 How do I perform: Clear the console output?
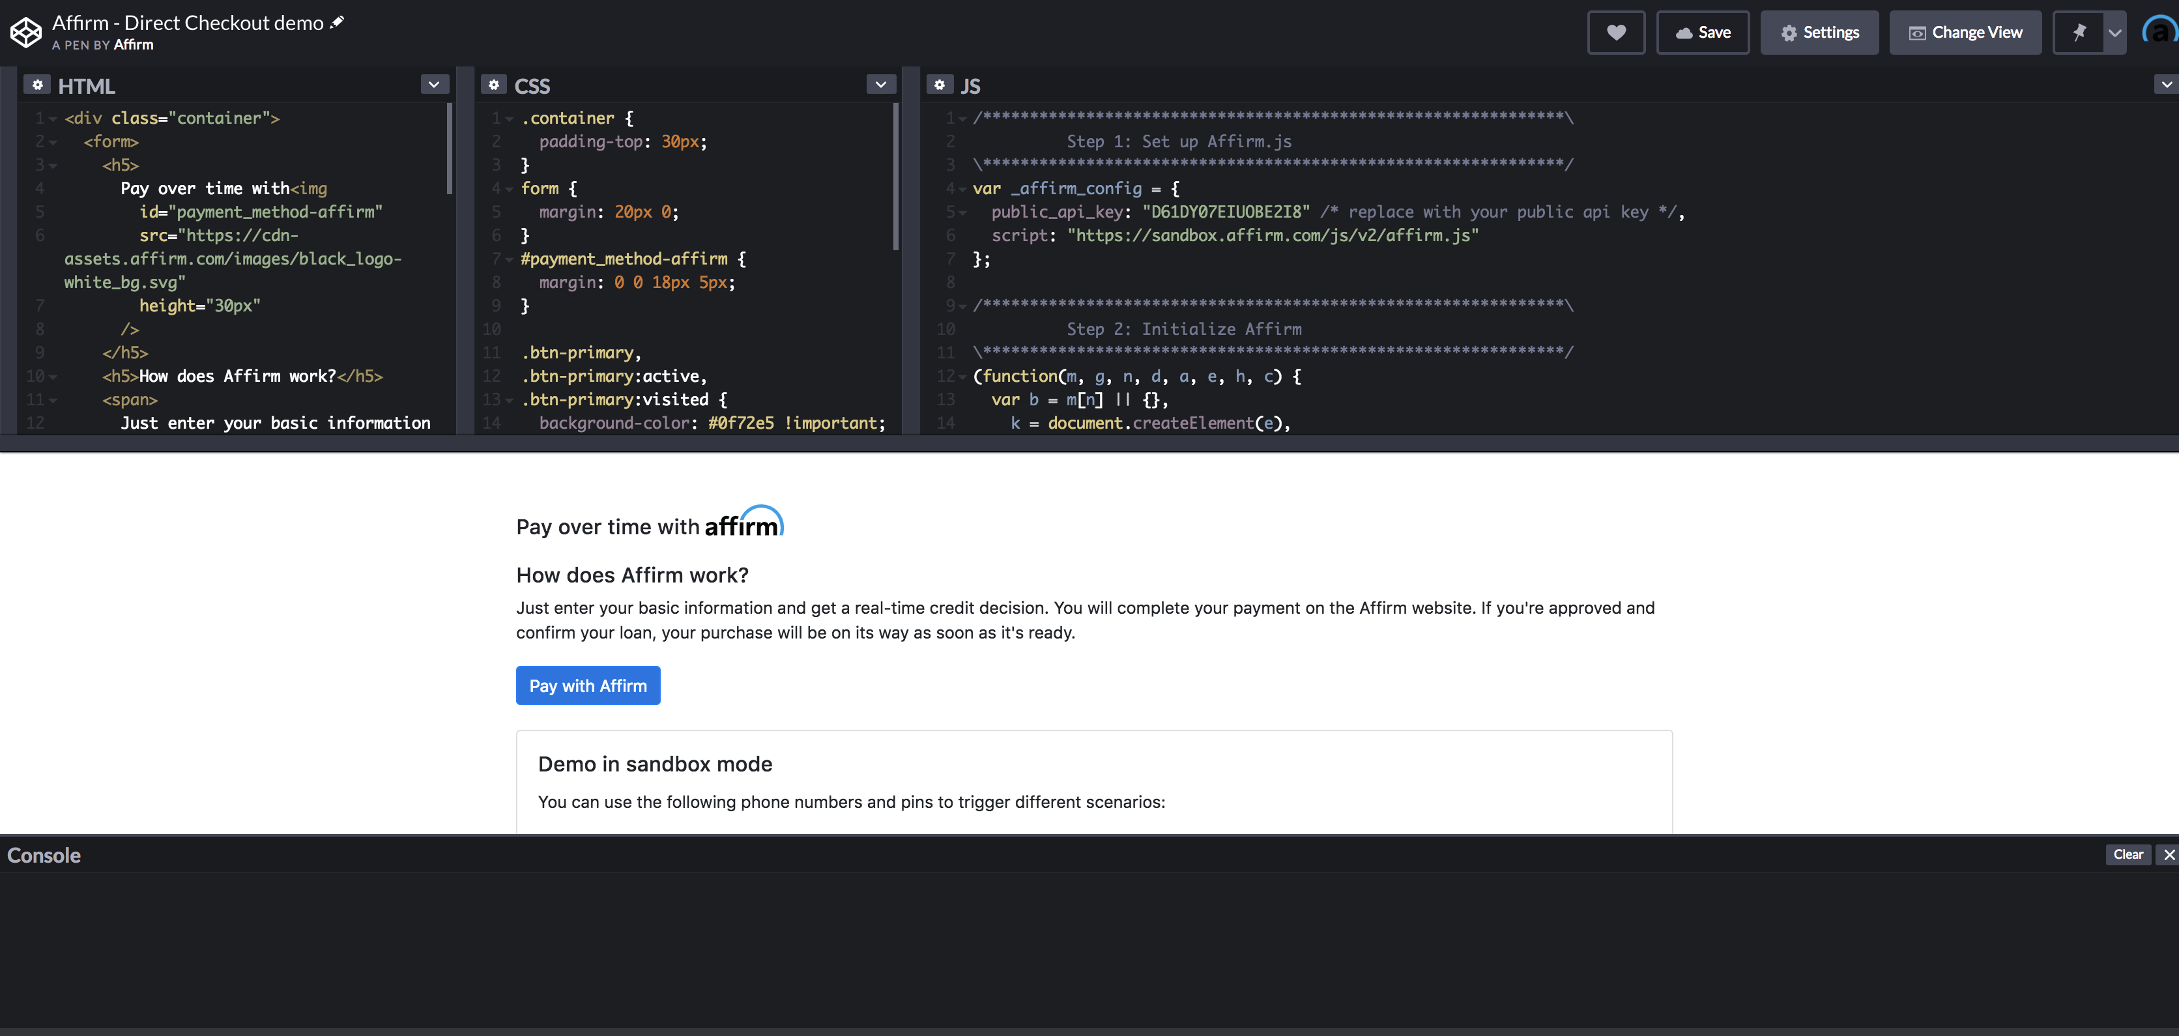point(2128,854)
